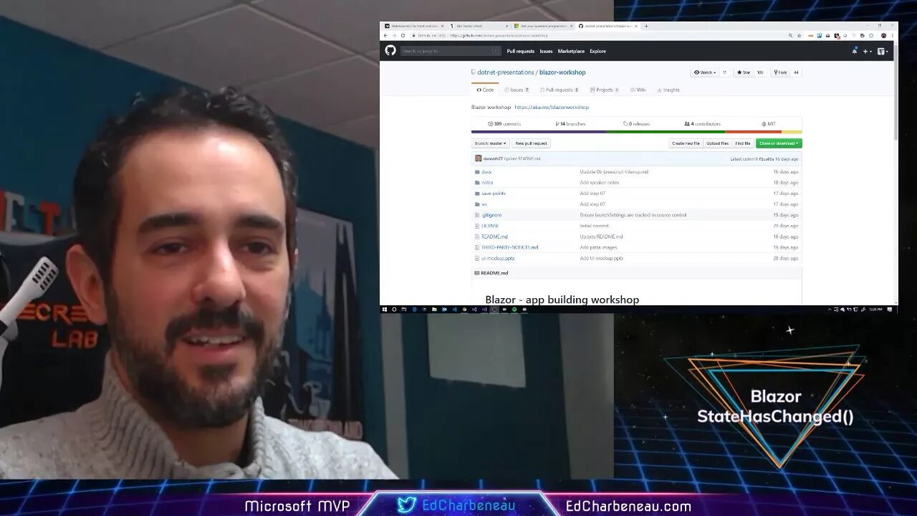Open the green Clone or download dropdown
917x516 pixels.
pyautogui.click(x=779, y=143)
